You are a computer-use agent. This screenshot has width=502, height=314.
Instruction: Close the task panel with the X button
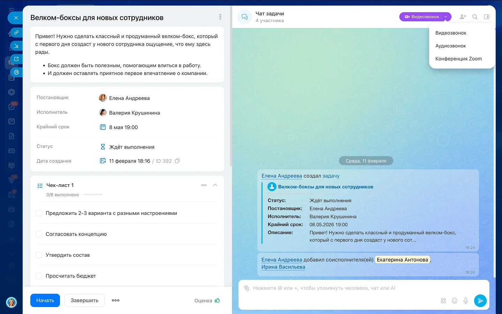pos(16,18)
